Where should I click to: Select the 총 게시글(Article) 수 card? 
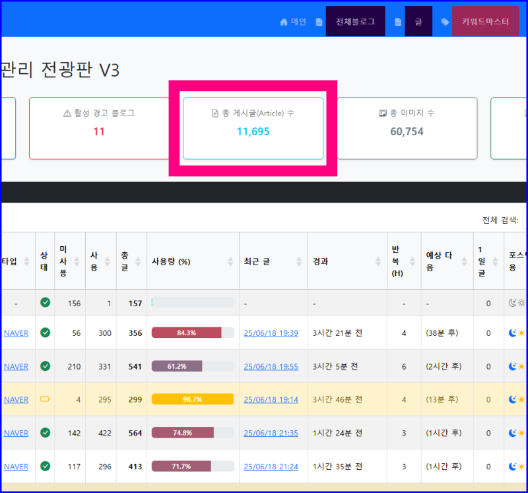point(253,128)
